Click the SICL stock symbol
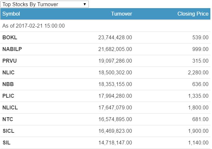This screenshot has height=149, width=212. [x=8, y=131]
